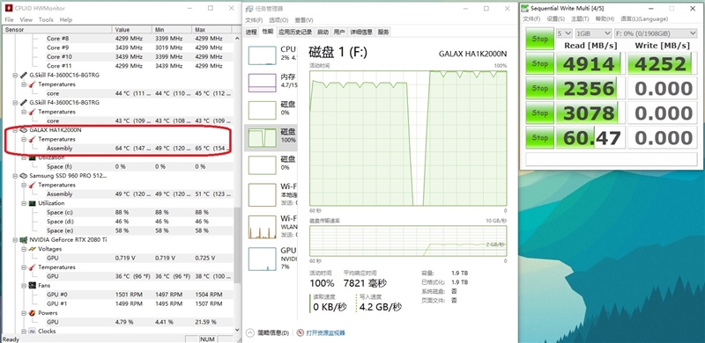
Task: Click the GALAX HA1K2000N drive icon
Action: point(24,130)
